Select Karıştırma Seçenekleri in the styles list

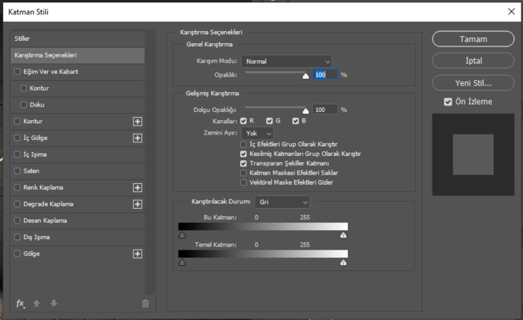click(x=78, y=55)
